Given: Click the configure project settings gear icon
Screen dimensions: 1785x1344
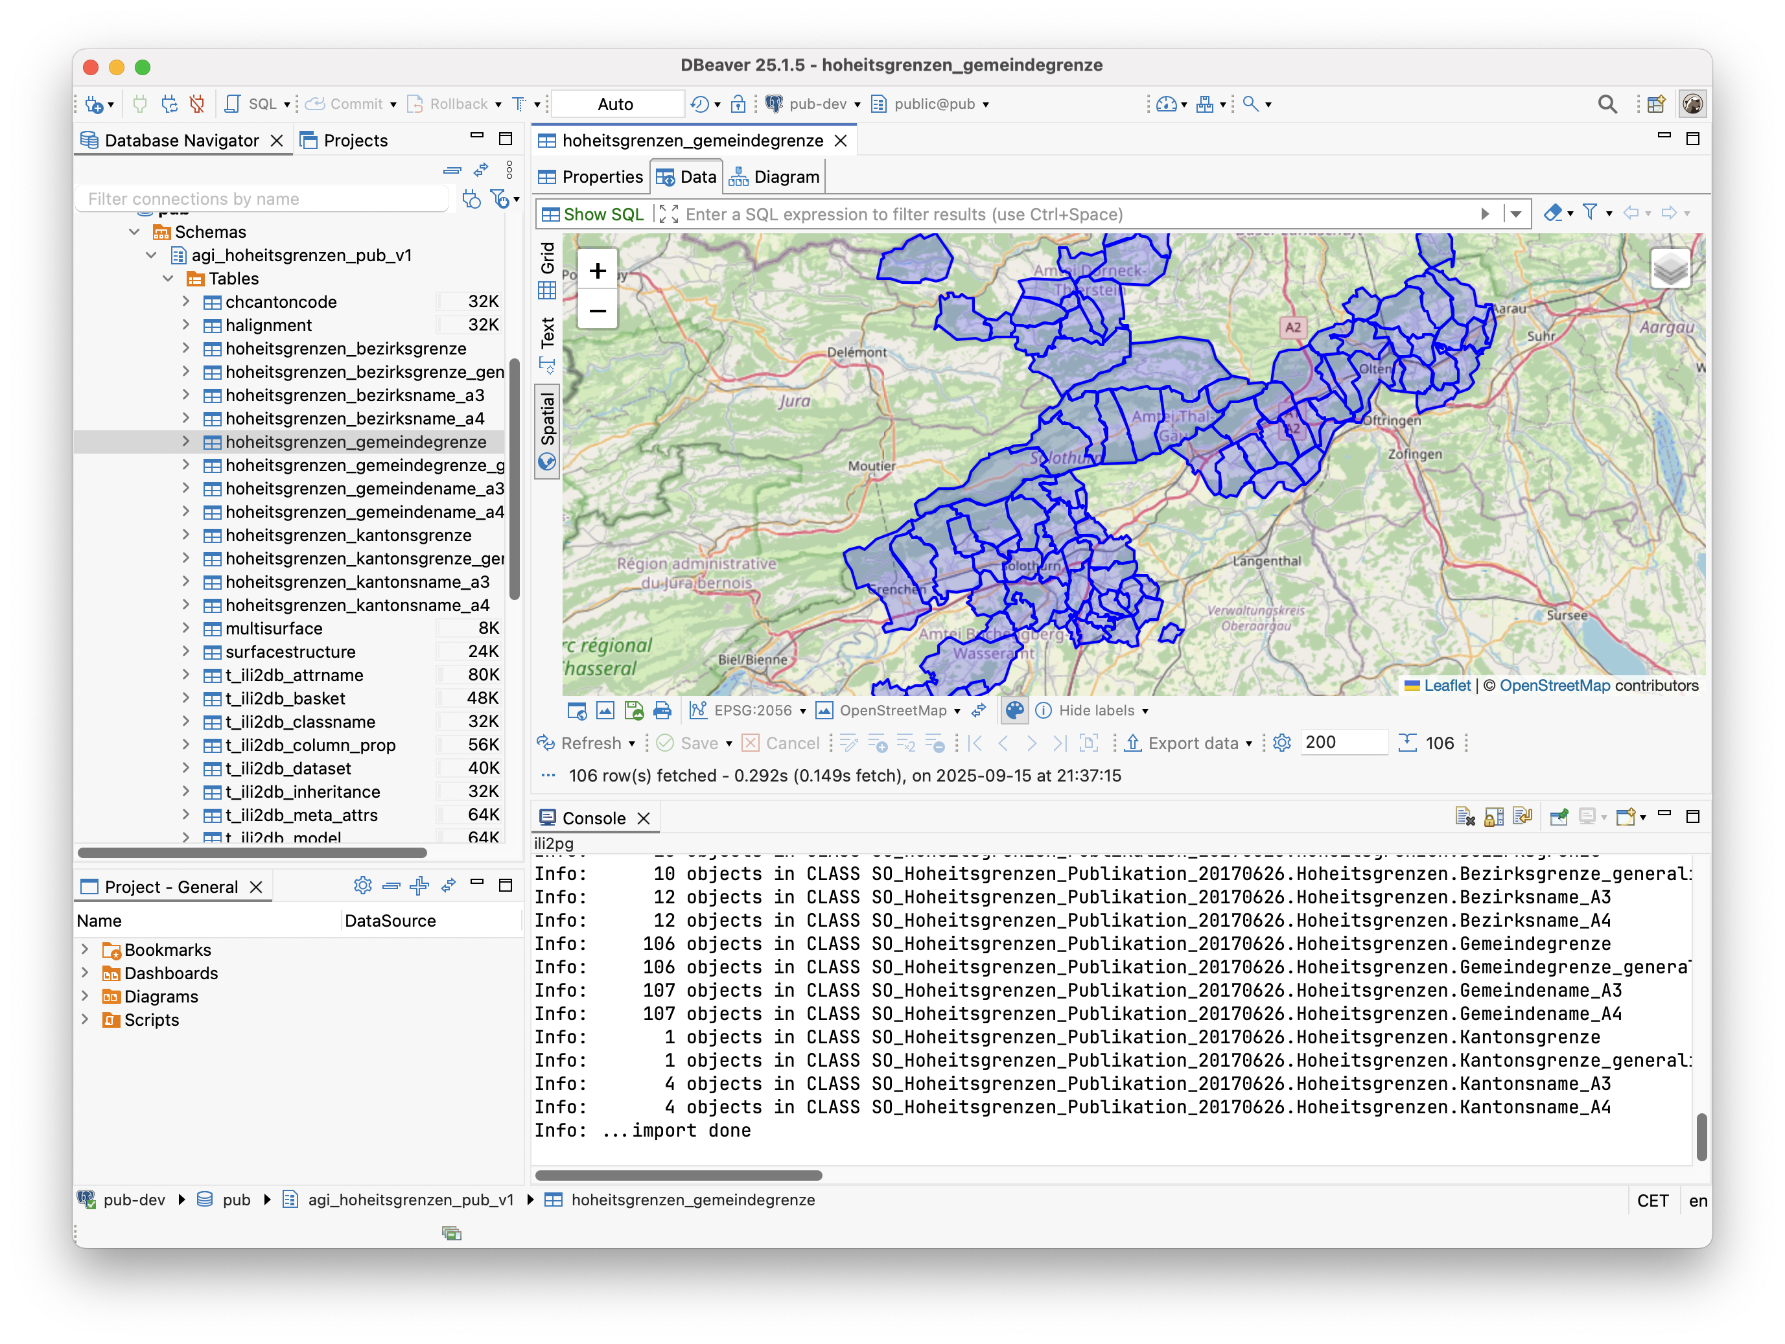Looking at the screenshot, I should pyautogui.click(x=362, y=886).
